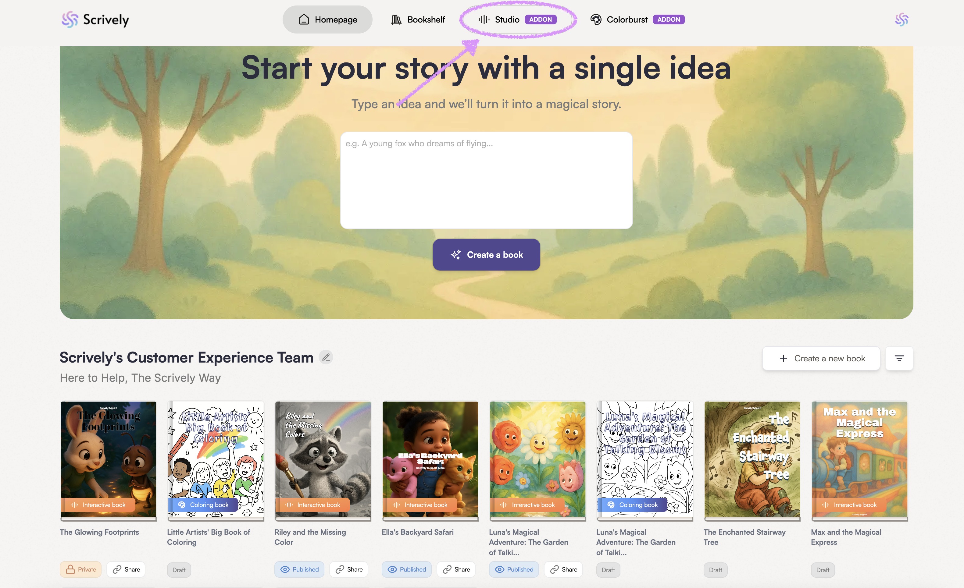Image resolution: width=964 pixels, height=588 pixels.
Task: Click the Coloring book badge on Little Artists' cover
Action: (x=203, y=505)
